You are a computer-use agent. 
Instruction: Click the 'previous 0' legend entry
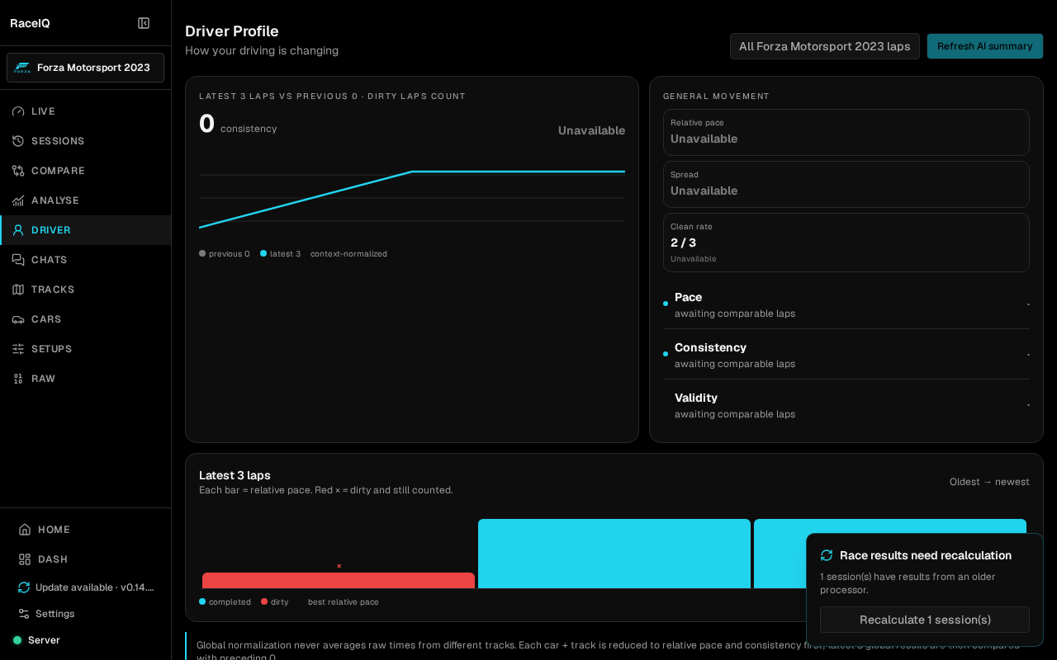(225, 254)
